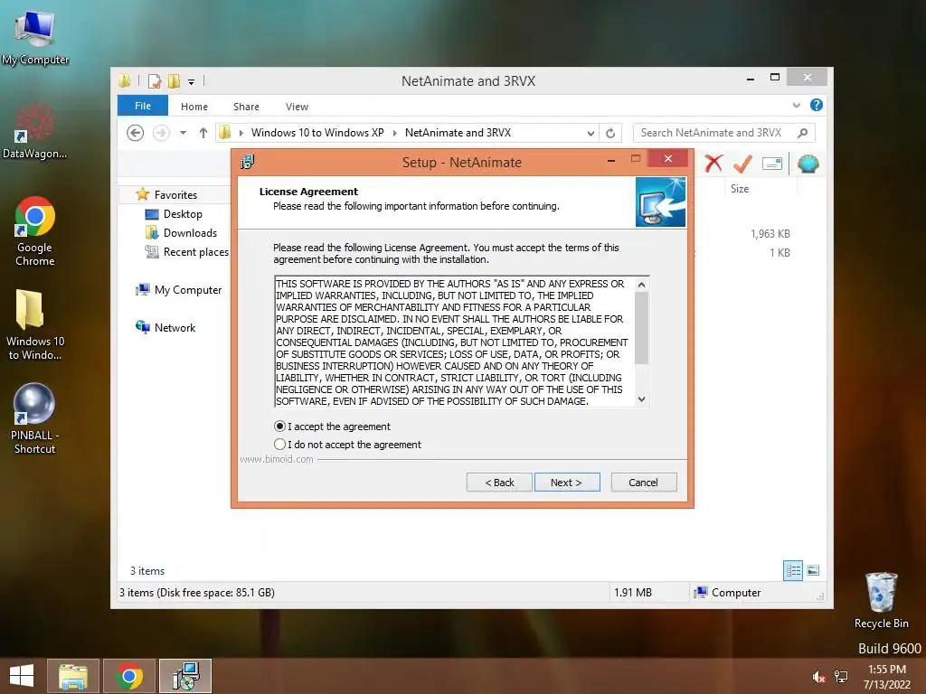The width and height of the screenshot is (926, 694).
Task: Open Explorer Help icon
Action: (817, 105)
